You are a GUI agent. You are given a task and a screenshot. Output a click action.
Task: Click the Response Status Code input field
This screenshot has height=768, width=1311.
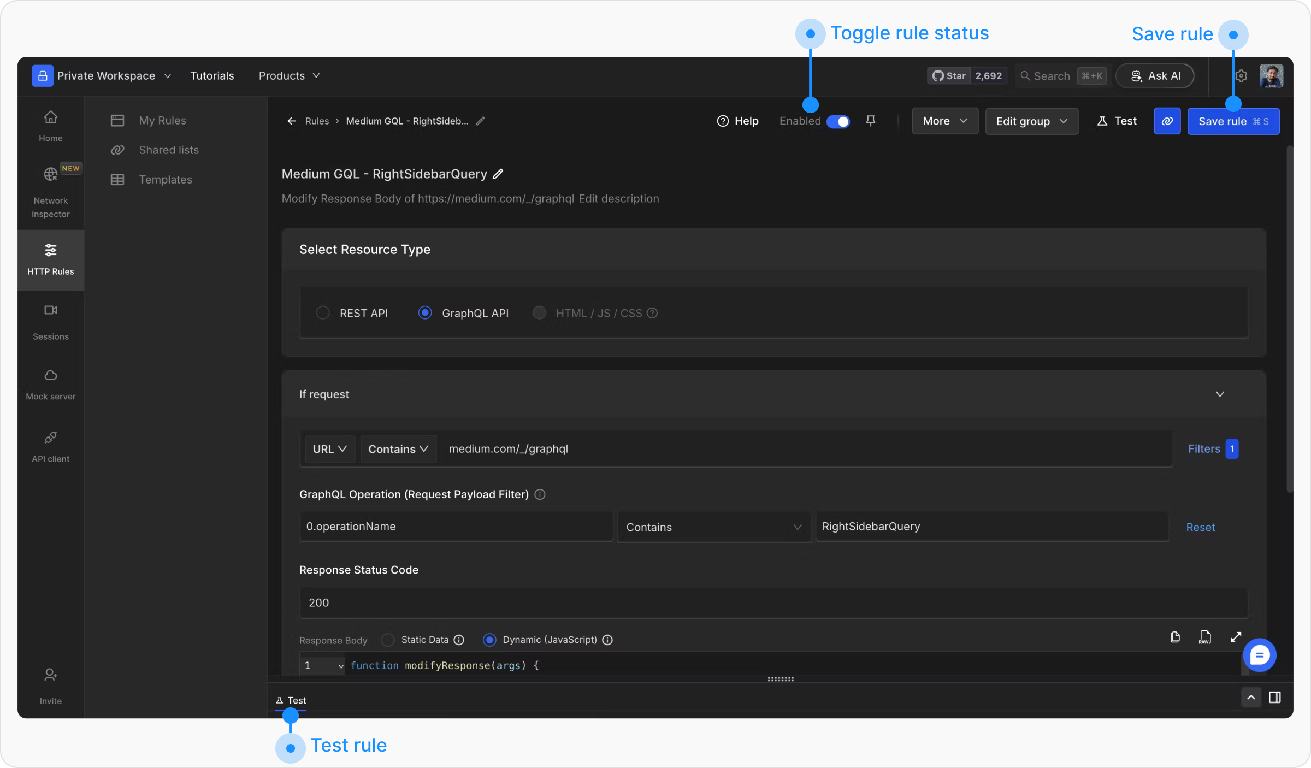773,603
